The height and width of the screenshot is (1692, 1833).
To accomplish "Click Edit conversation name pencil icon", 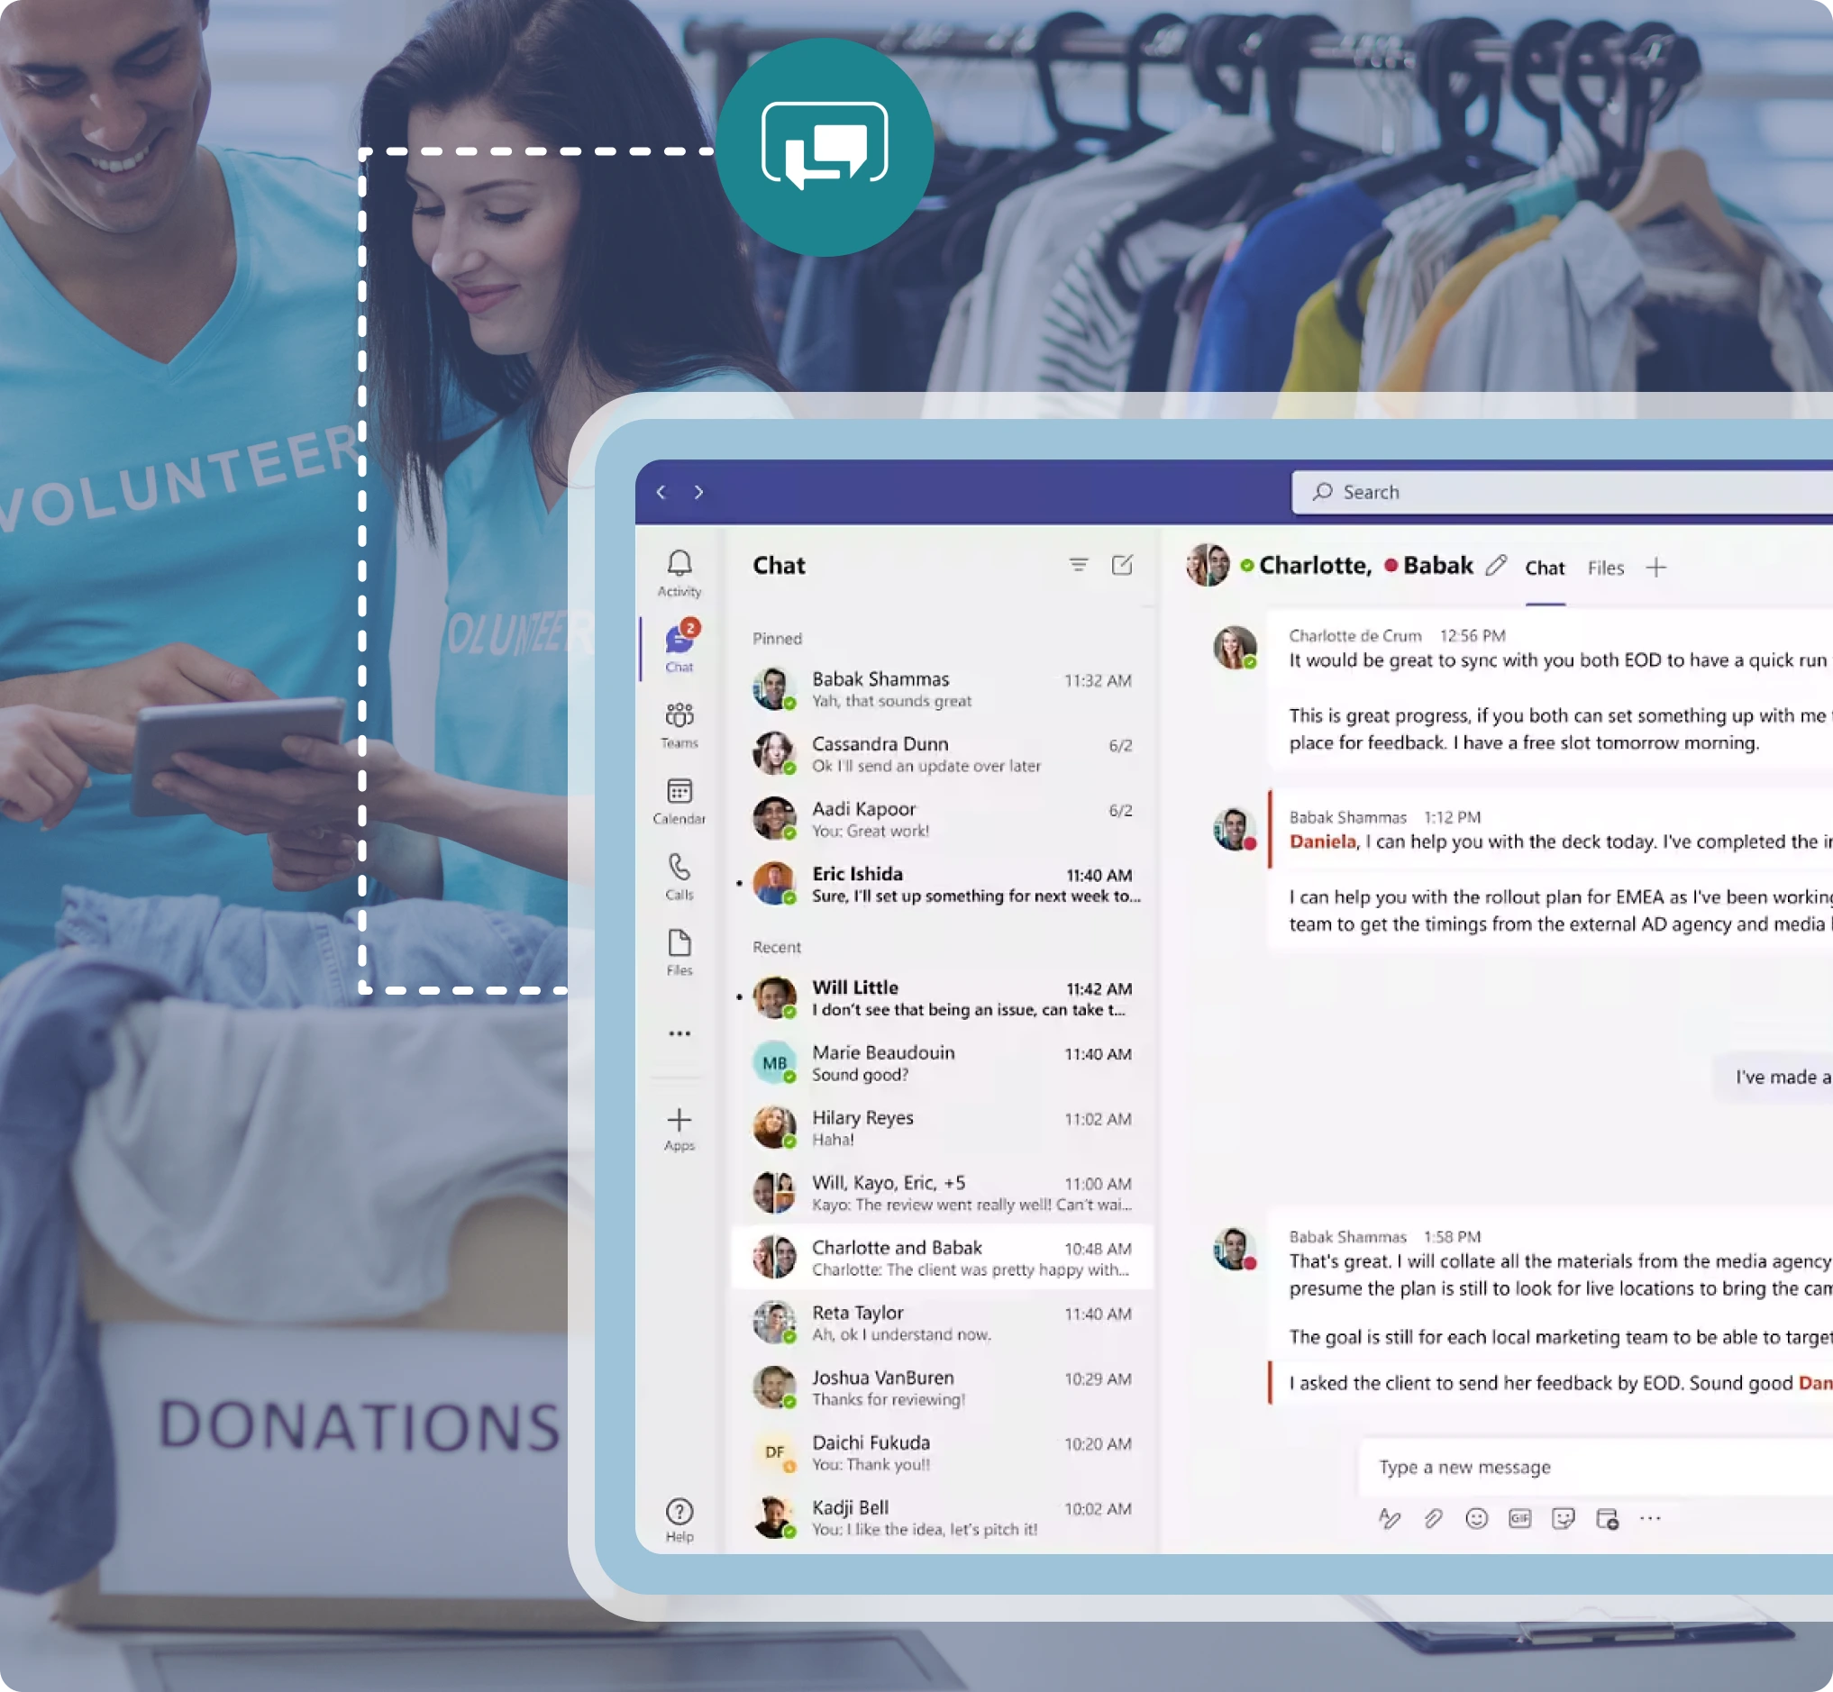I will pyautogui.click(x=1494, y=565).
